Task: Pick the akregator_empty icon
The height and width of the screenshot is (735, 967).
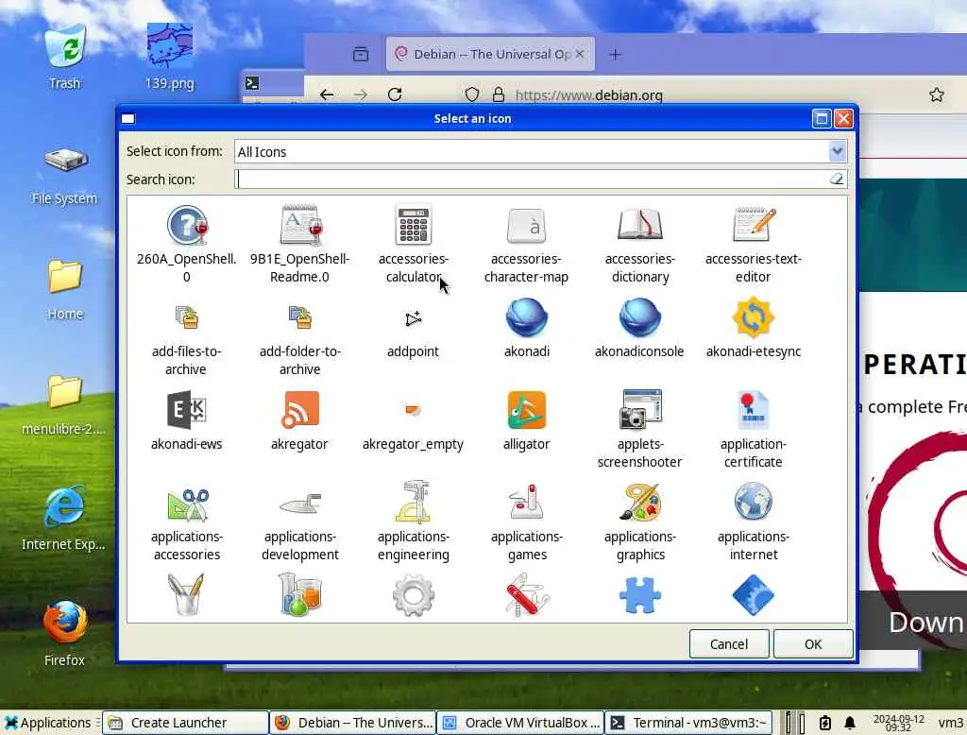Action: (414, 409)
